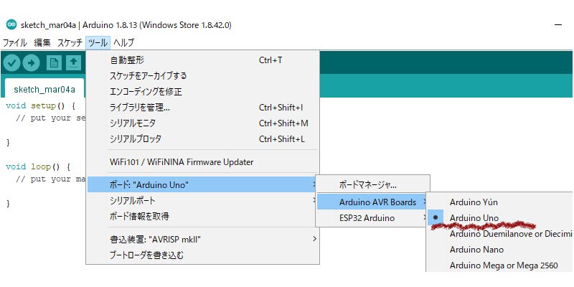574x287 pixels.
Task: Expand the ESP32 Arduino submenu
Action: 372,218
